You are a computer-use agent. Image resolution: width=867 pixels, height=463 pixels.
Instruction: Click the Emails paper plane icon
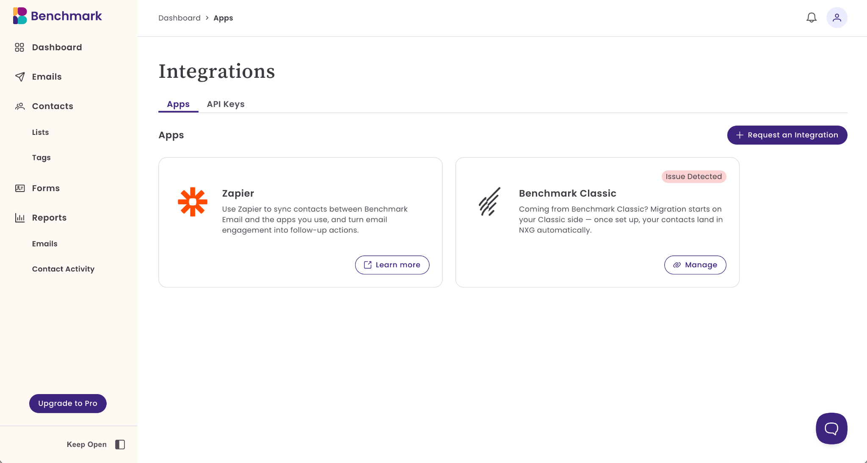tap(19, 77)
